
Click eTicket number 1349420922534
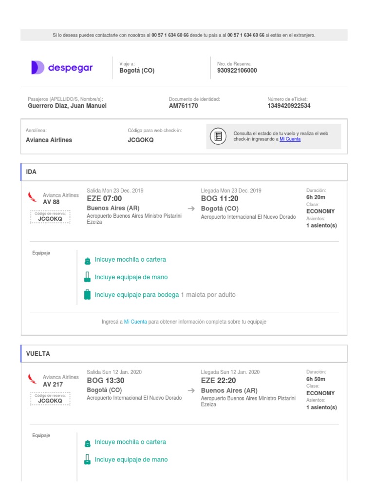pyautogui.click(x=289, y=106)
